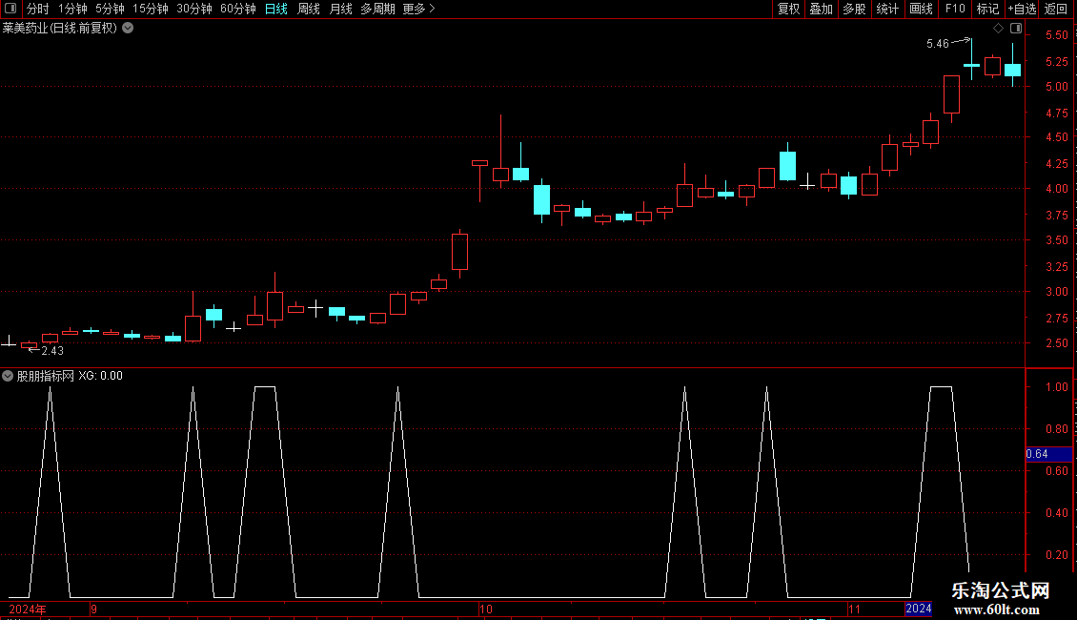Image resolution: width=1077 pixels, height=620 pixels.
Task: Click the 标记 mark button
Action: [x=987, y=9]
